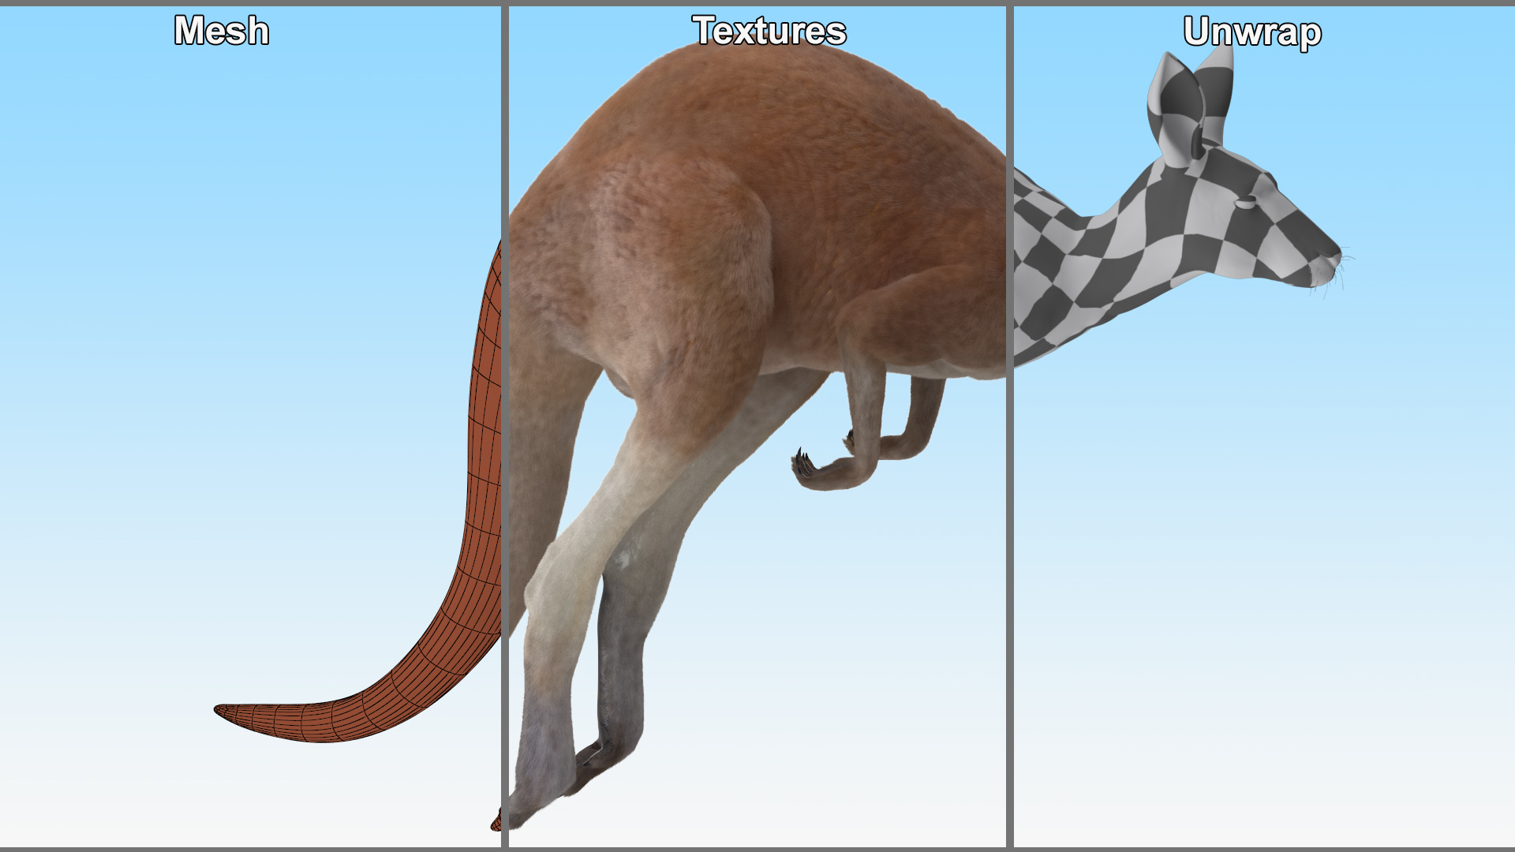Click the Textures panel label
Image resolution: width=1515 pixels, height=852 pixels.
[769, 32]
